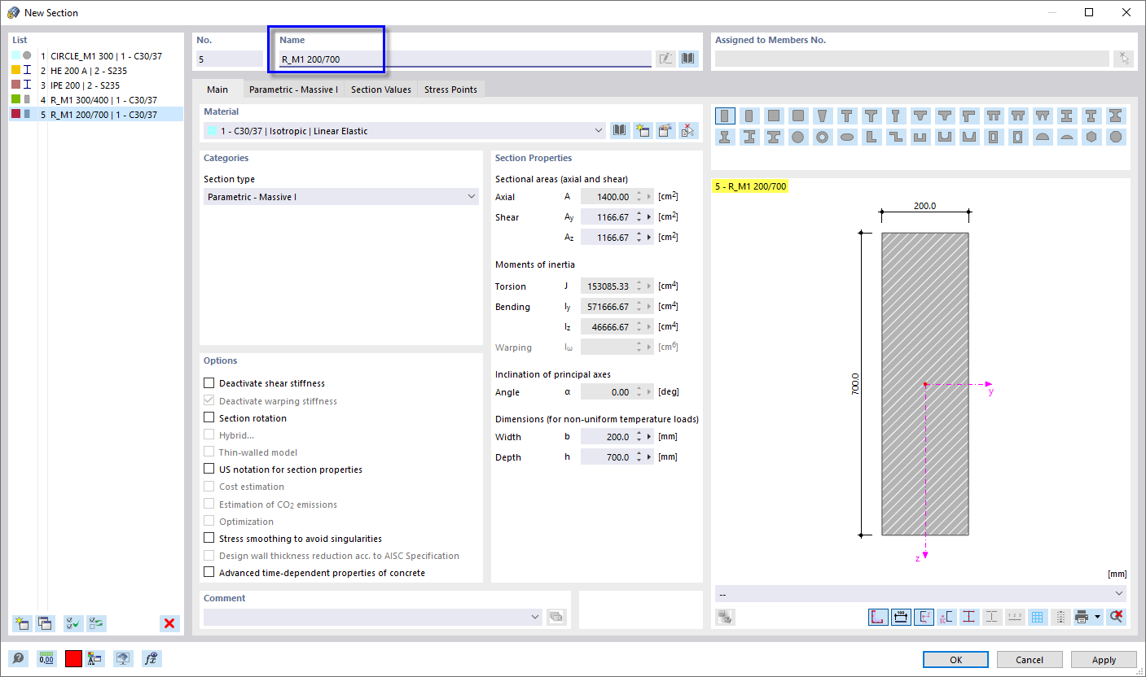Select the octagon section shape icon
Viewport: 1146px width, 677px height.
coord(1116,137)
